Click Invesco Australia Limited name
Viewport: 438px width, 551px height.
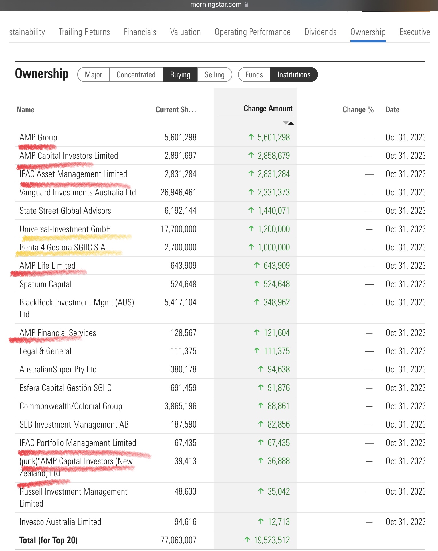tap(60, 522)
